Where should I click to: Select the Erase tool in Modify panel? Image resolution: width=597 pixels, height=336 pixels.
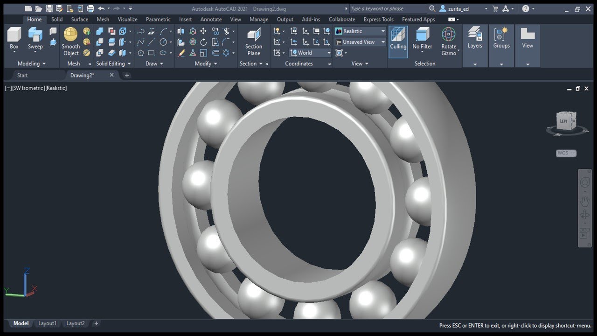[181, 53]
